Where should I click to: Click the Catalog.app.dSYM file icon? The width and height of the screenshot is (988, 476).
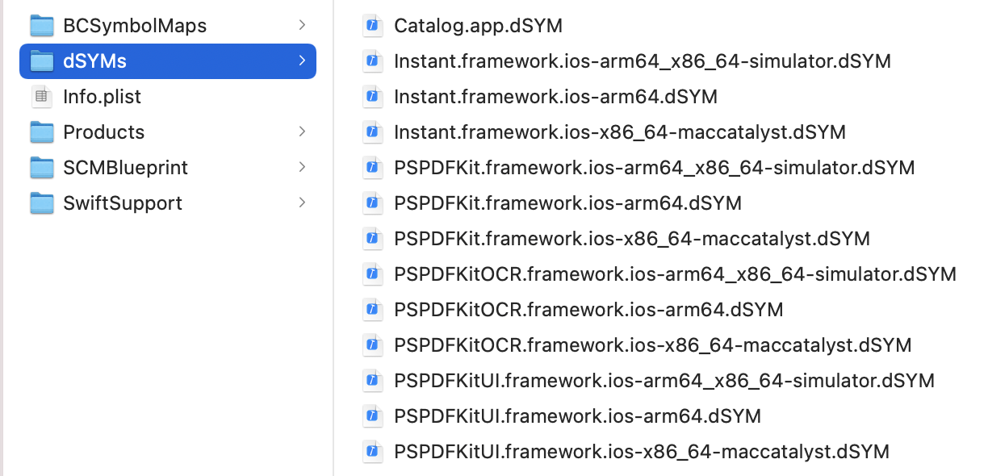(372, 25)
